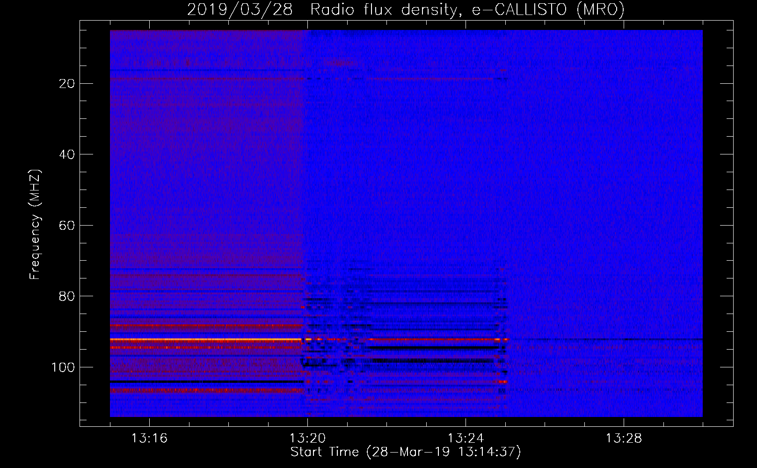Click the '13:28' time tick label

point(624,439)
